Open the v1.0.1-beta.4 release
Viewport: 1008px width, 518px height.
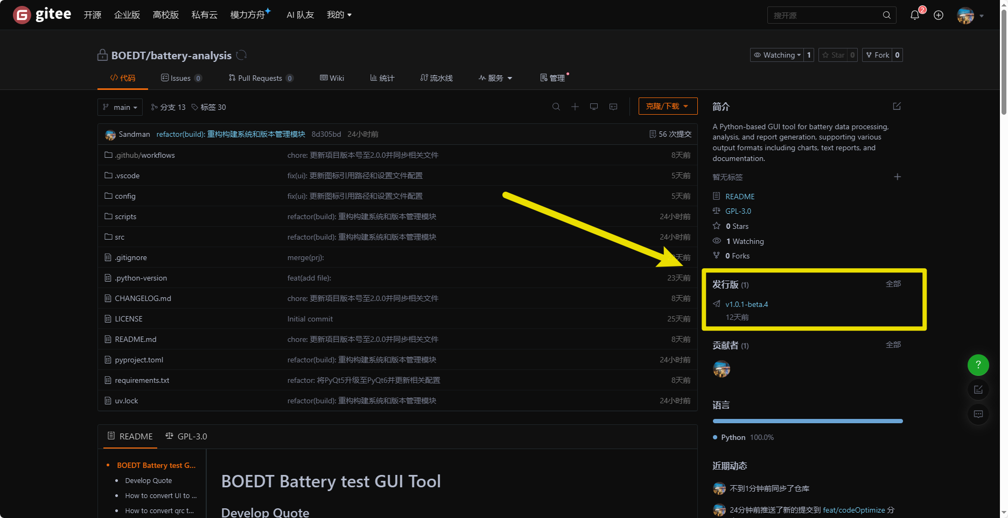click(x=747, y=304)
